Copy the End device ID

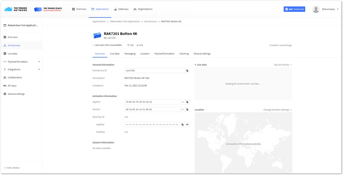187,71
